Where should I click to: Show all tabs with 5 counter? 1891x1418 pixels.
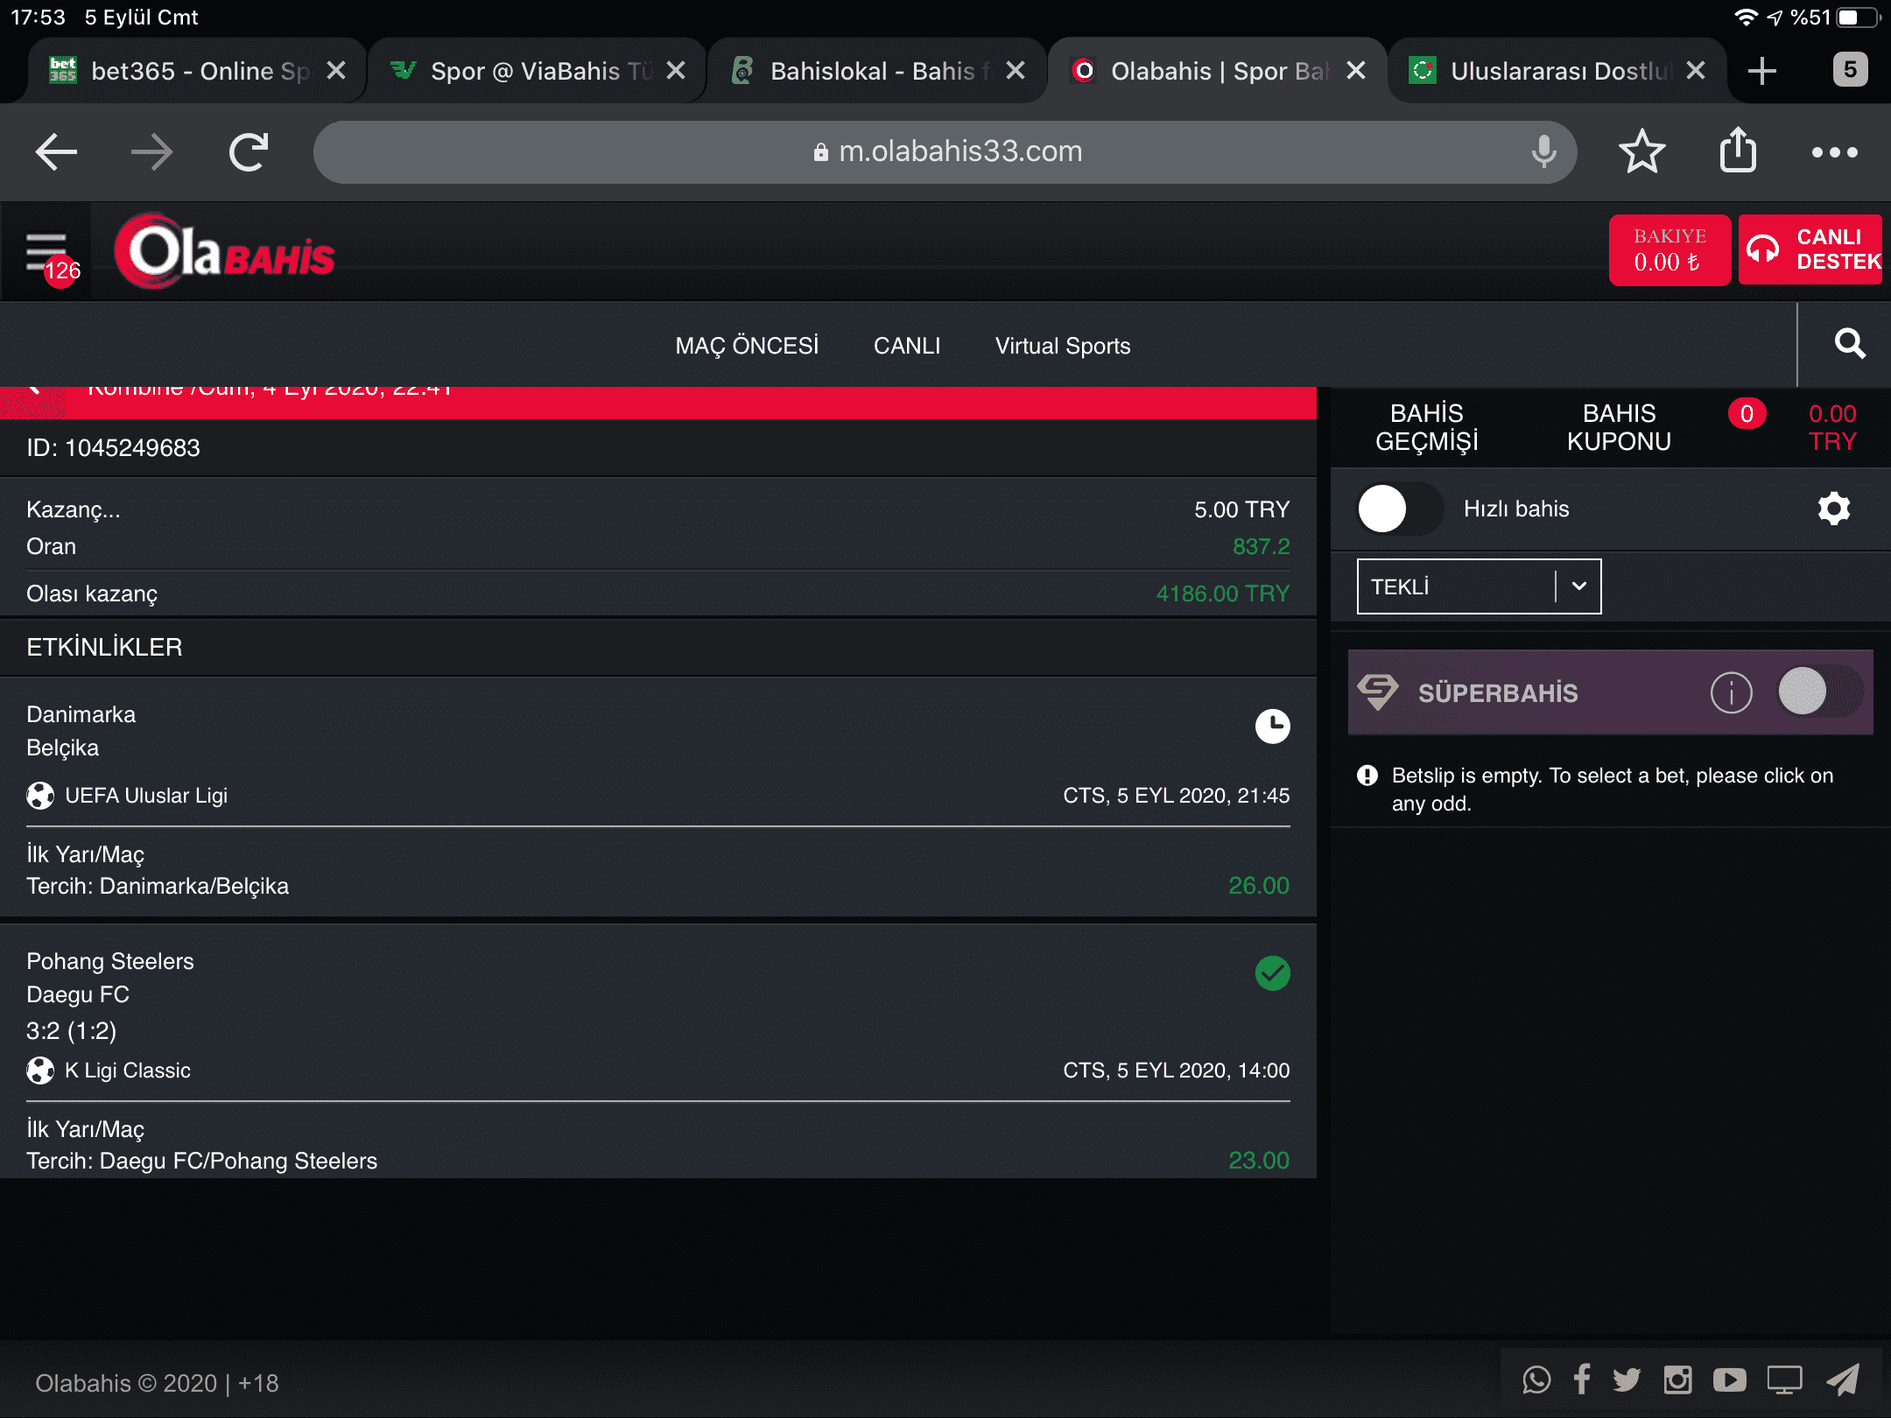tap(1850, 69)
